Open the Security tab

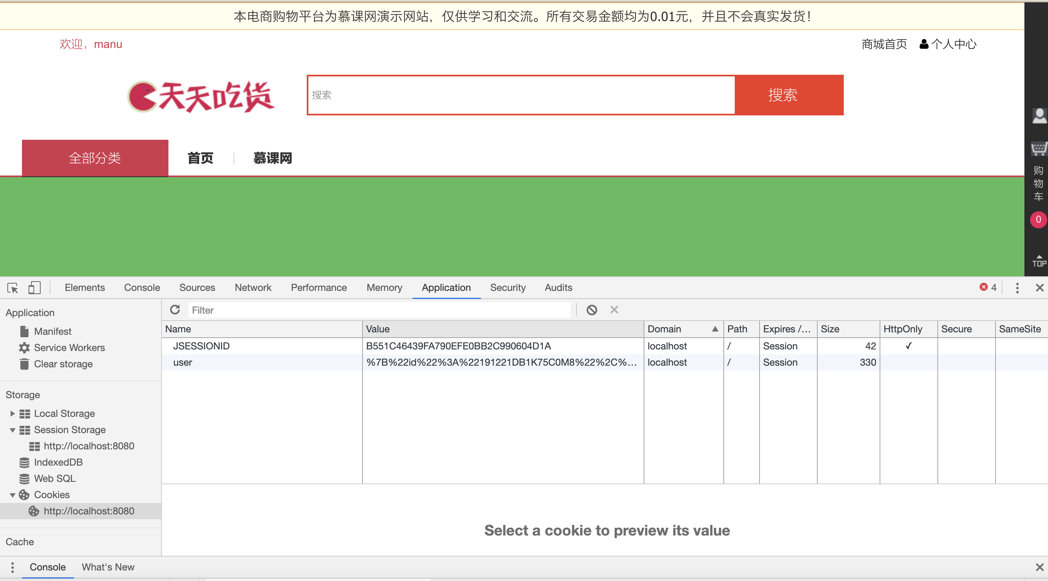pos(508,288)
